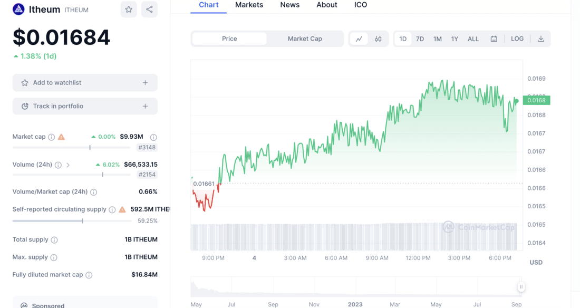The image size is (580, 308).
Task: Click the green 0.0168 current price tag
Action: pyautogui.click(x=536, y=100)
